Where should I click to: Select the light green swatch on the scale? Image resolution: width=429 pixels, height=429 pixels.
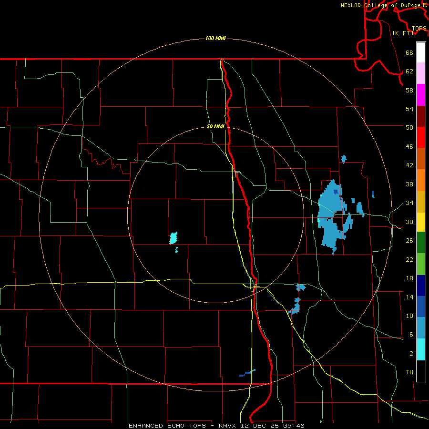point(421,264)
